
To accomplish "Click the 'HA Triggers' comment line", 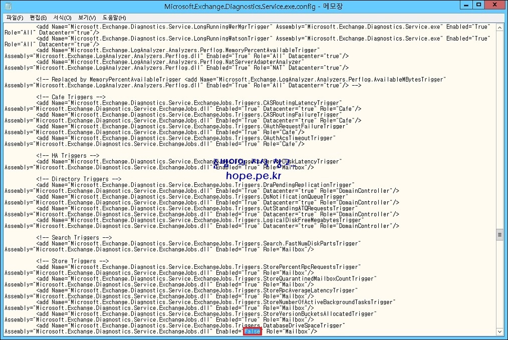I will [x=68, y=155].
